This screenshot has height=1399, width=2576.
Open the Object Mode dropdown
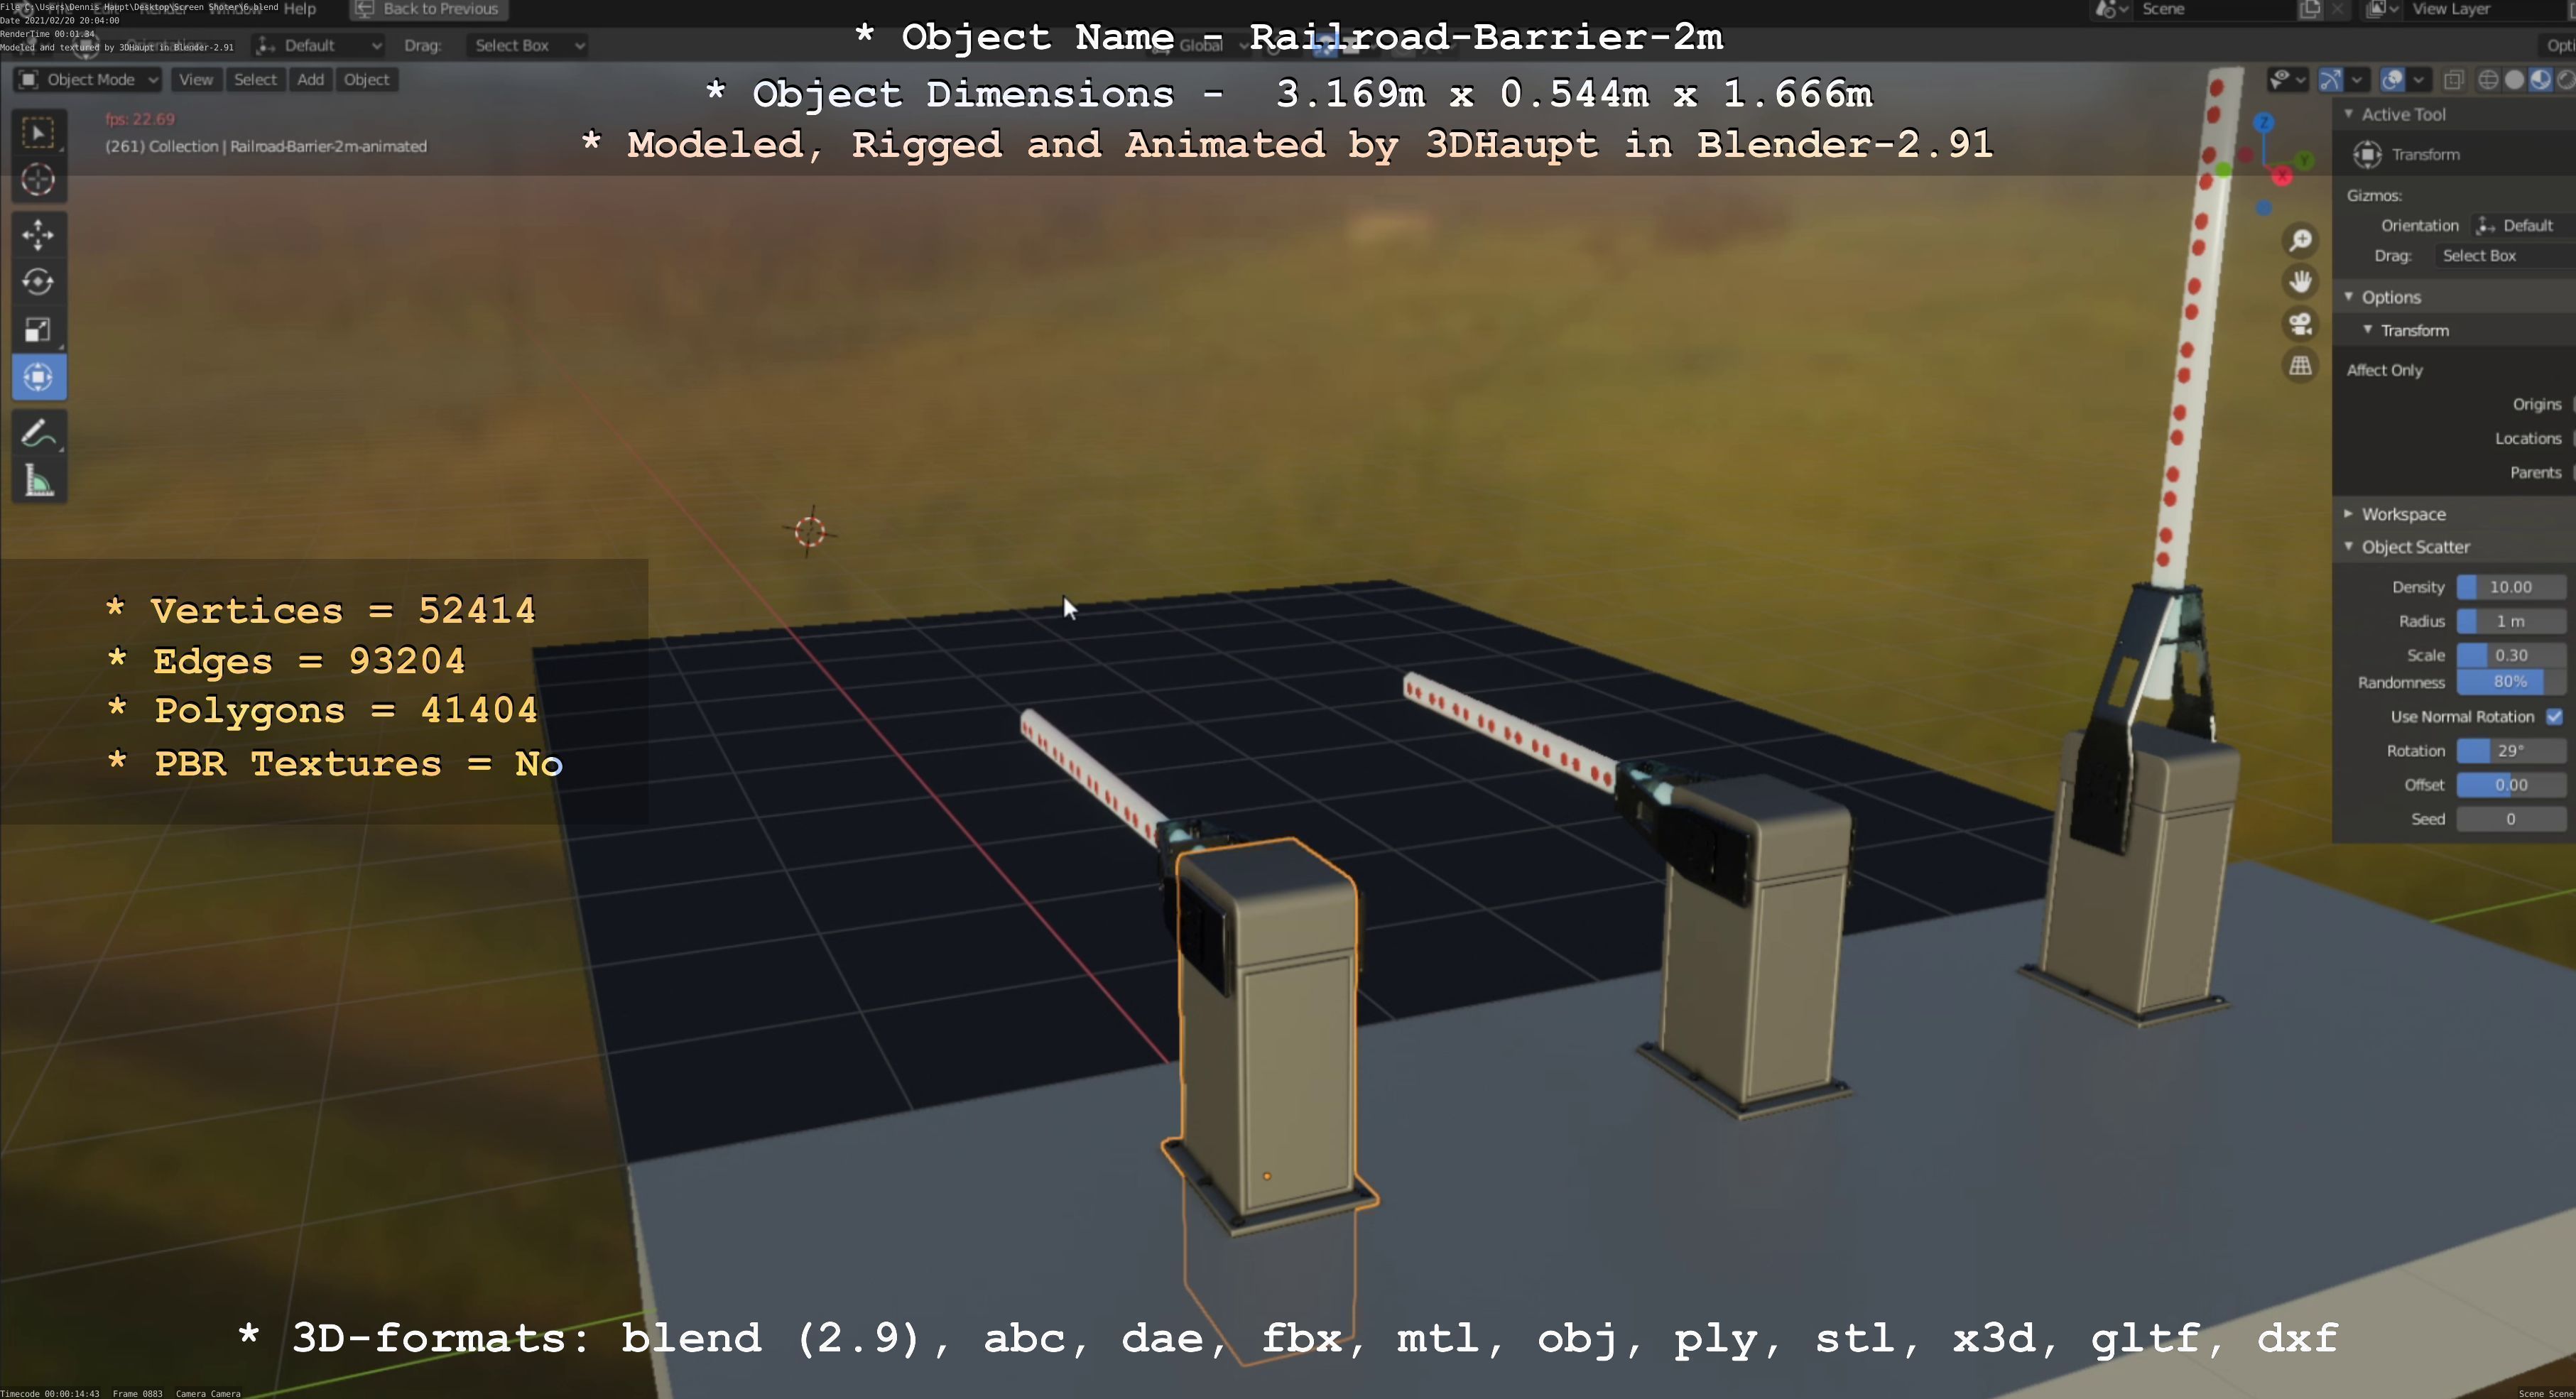(x=88, y=80)
